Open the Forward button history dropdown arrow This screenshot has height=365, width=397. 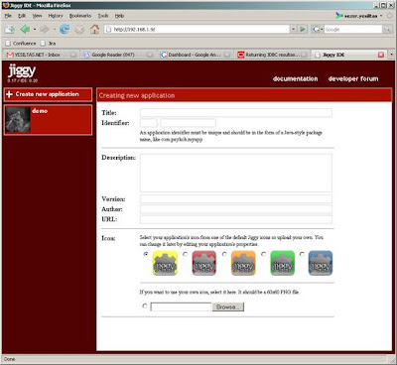[54, 30]
